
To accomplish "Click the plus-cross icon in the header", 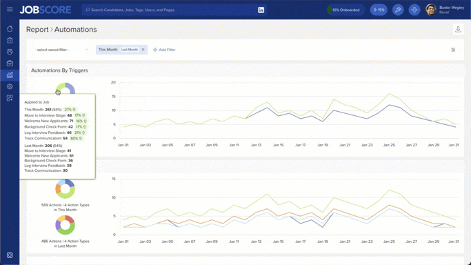I will (414, 10).
